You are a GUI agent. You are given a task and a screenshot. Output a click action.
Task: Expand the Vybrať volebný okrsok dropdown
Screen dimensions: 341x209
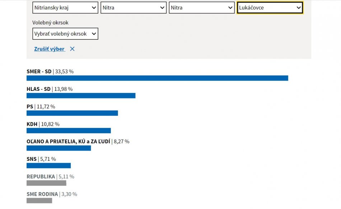click(x=65, y=34)
